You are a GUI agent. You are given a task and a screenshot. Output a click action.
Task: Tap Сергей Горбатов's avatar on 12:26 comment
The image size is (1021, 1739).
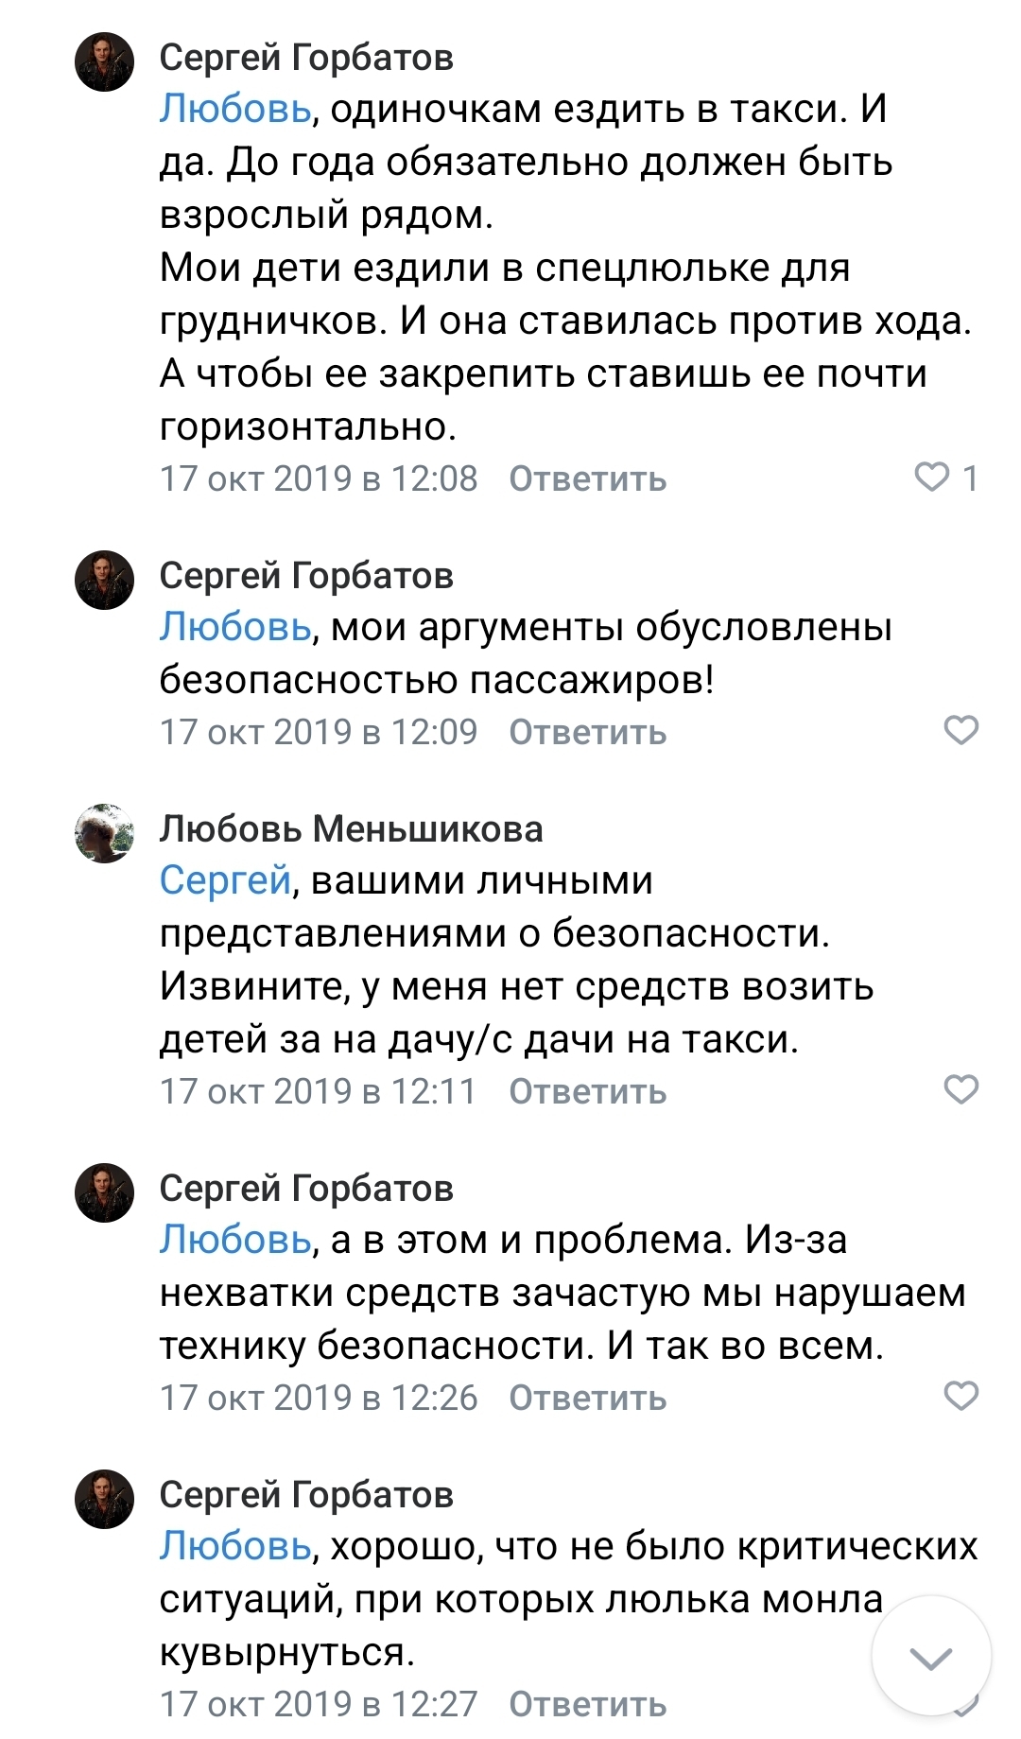(x=105, y=1193)
